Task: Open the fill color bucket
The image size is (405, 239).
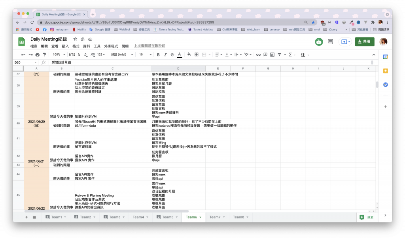Action: [x=189, y=55]
